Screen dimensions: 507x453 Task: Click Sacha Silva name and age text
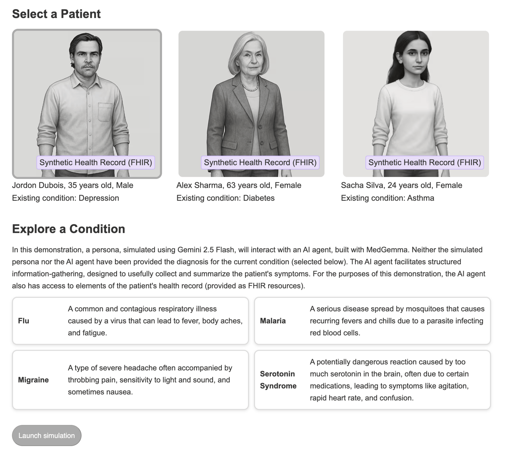[x=401, y=185]
